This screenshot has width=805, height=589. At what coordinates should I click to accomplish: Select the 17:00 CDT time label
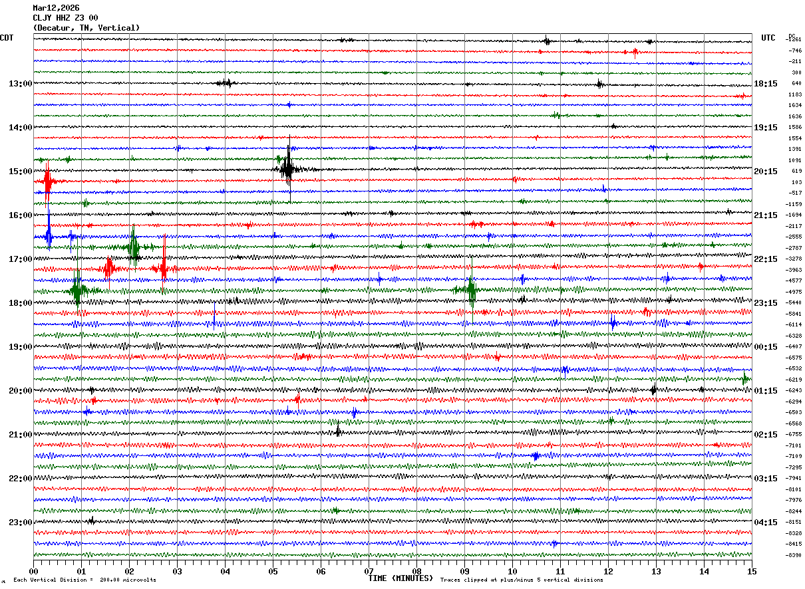tap(21, 259)
